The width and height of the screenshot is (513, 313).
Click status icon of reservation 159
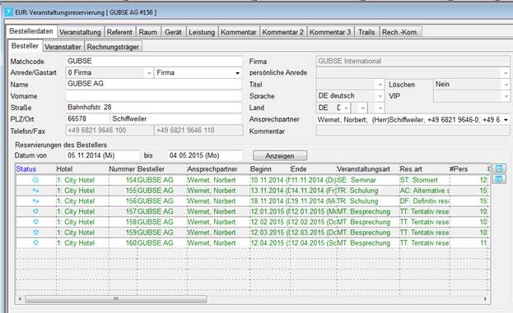click(35, 232)
